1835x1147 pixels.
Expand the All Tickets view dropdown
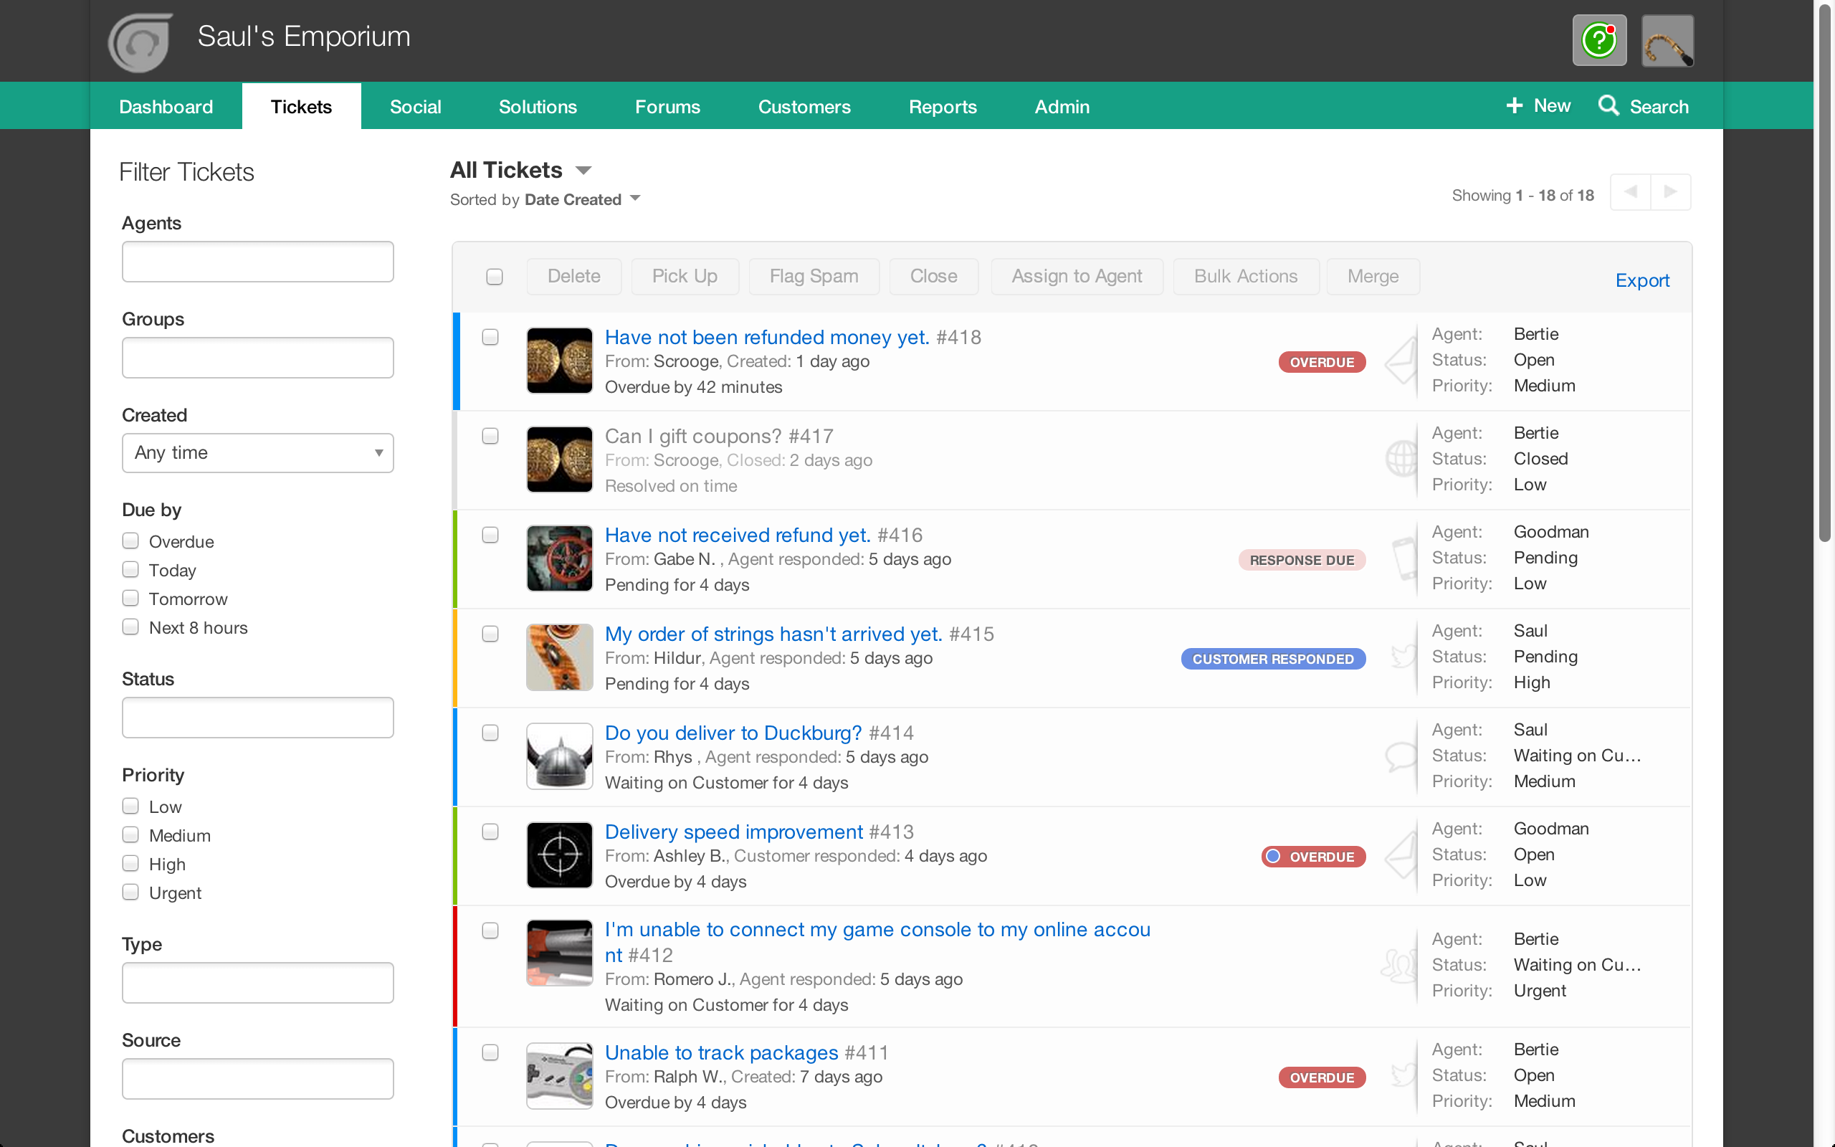(583, 171)
